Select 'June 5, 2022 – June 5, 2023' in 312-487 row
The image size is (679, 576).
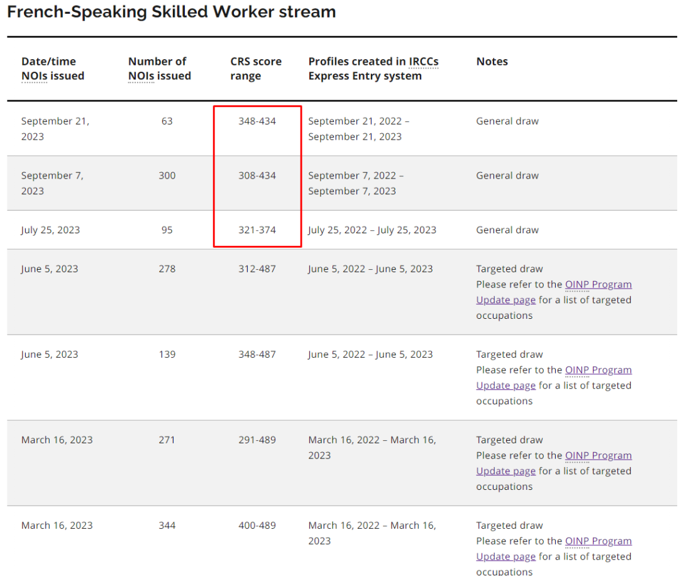(371, 269)
